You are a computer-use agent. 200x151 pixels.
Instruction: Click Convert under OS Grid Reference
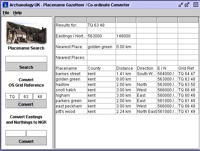[x=26, y=104]
